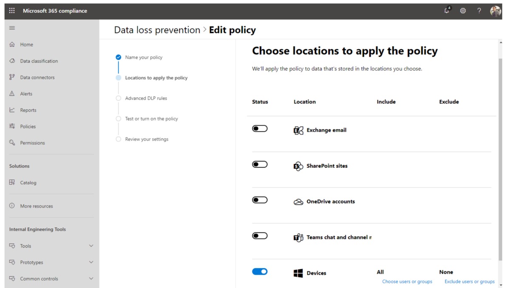This screenshot has height=288, width=510.
Task: Click the Location column header
Action: (x=305, y=102)
